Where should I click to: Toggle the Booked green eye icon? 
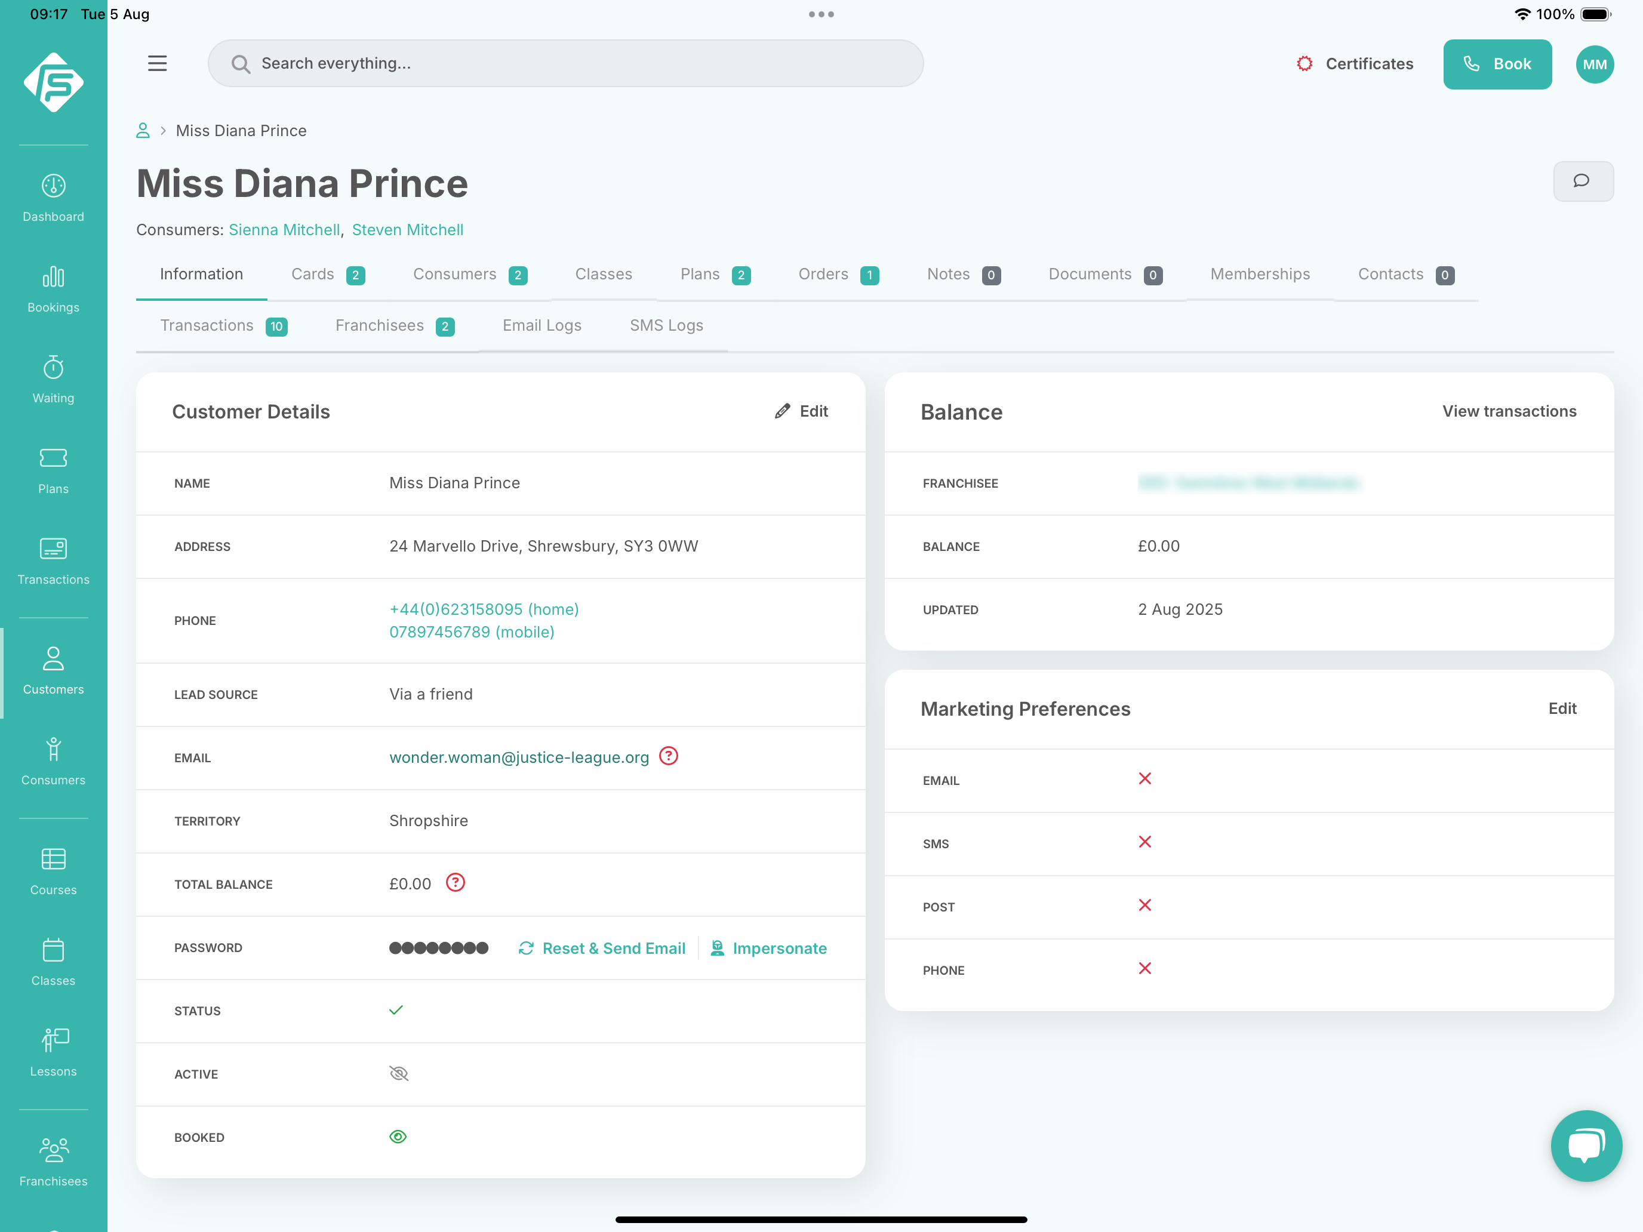point(398,1137)
